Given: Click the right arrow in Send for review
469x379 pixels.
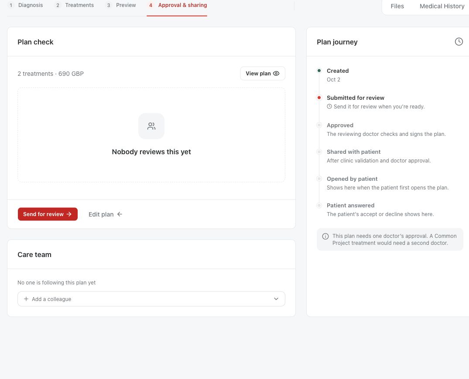Looking at the screenshot, I should click(x=69, y=214).
